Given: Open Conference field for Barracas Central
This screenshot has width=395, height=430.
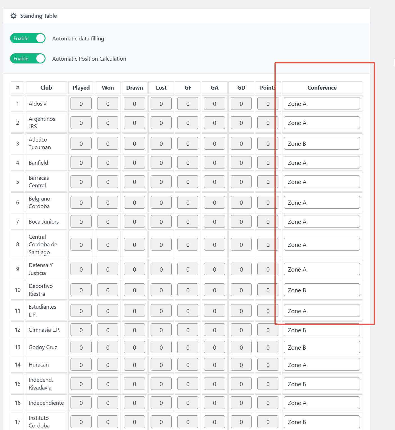Looking at the screenshot, I should pyautogui.click(x=322, y=182).
